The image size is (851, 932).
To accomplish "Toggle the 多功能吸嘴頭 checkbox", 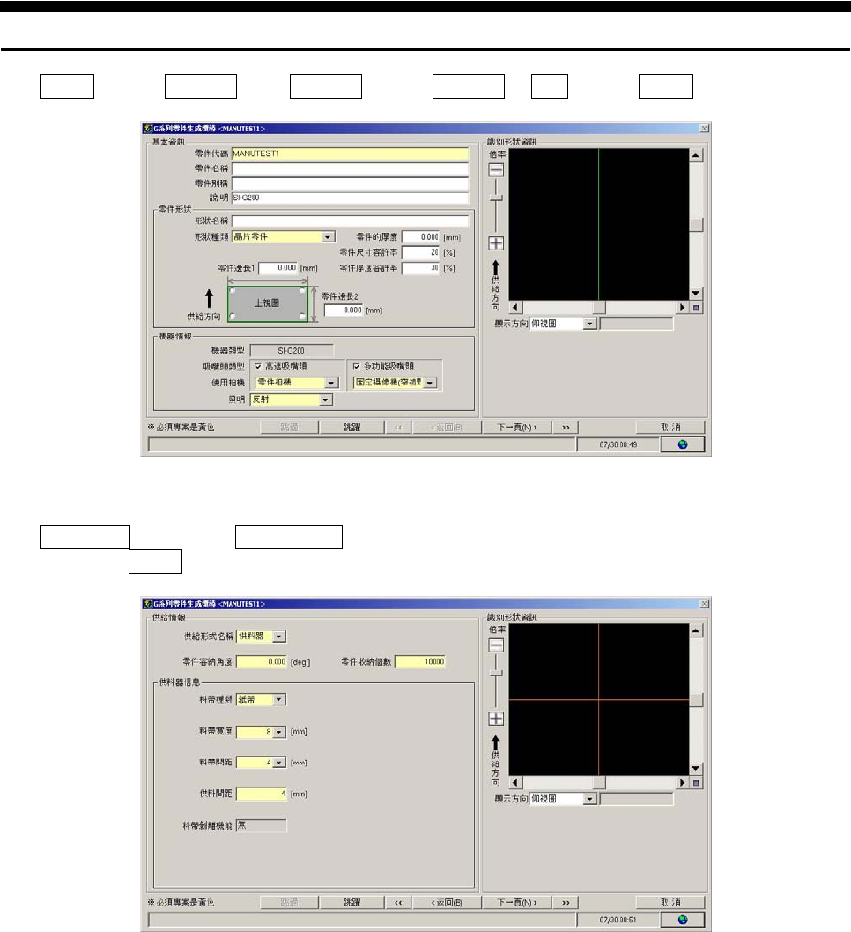I will (356, 367).
